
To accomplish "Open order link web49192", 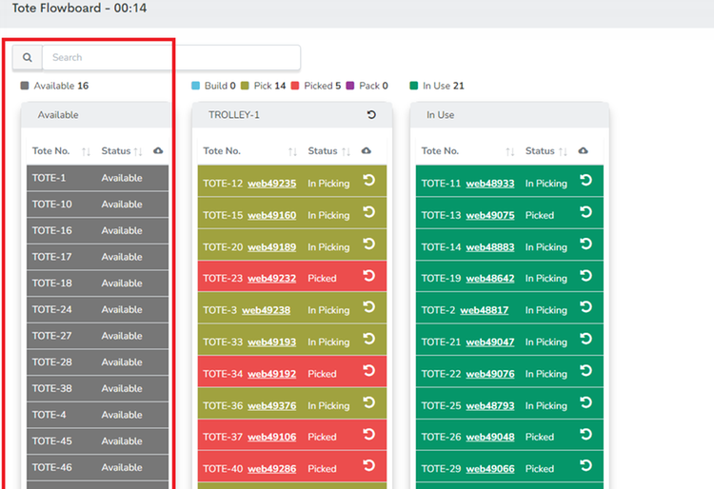I will tap(271, 374).
